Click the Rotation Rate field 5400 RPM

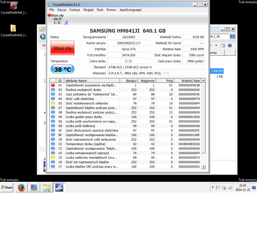coord(194,49)
